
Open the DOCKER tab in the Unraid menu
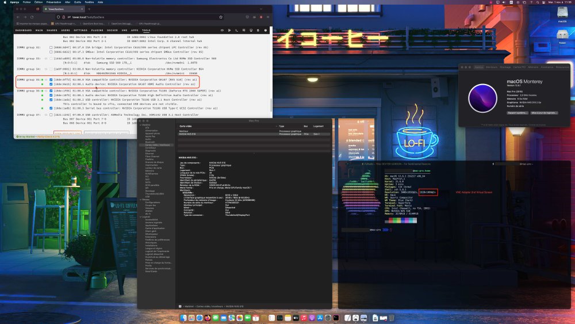(112, 31)
